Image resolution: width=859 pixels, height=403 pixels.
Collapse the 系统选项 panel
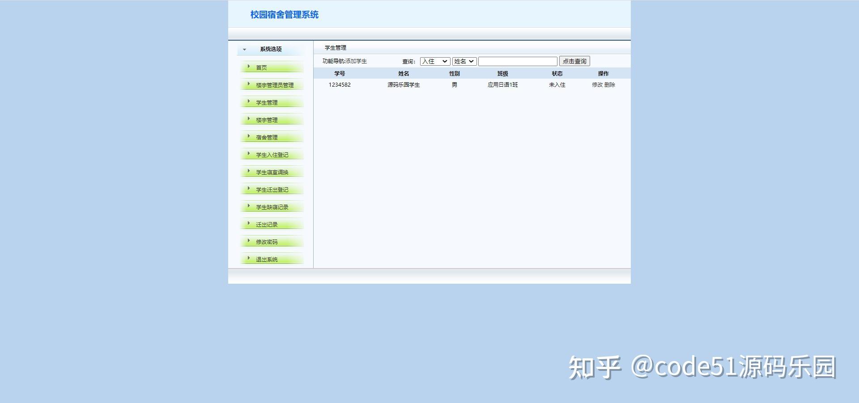(x=244, y=49)
